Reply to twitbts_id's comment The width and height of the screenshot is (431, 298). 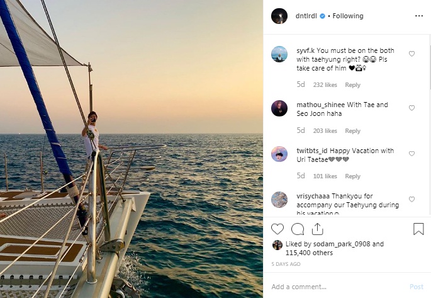(x=352, y=176)
